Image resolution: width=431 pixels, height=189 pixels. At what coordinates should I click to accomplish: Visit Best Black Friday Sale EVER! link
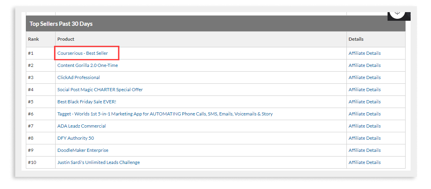[87, 102]
